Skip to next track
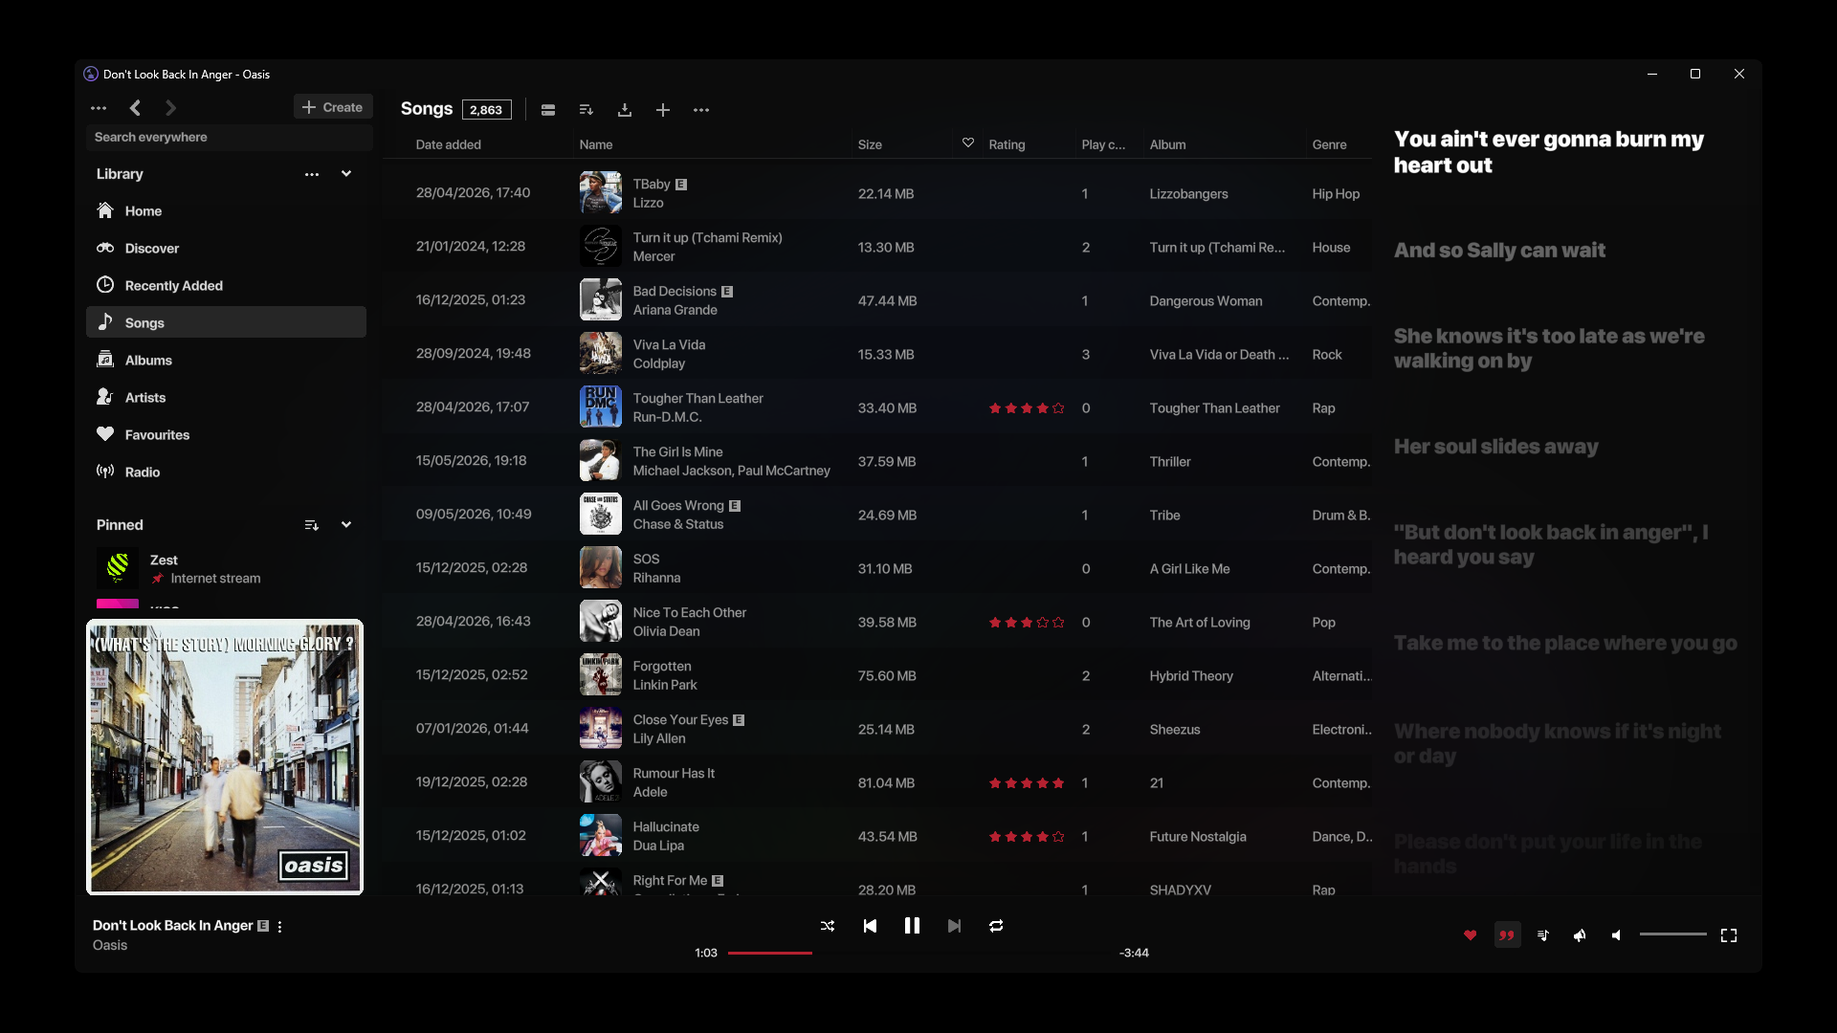Screen dimensions: 1837x1033 tap(954, 926)
